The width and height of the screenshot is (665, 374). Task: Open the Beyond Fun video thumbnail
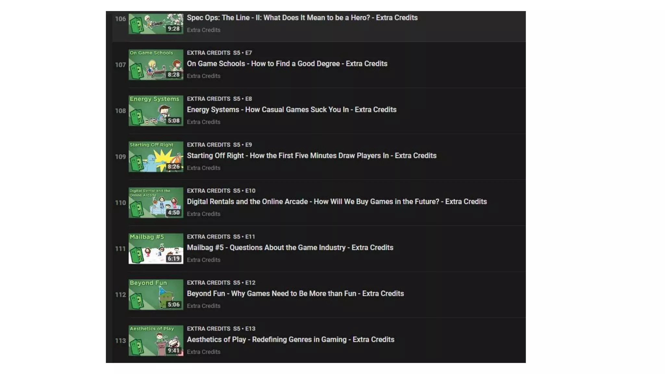(156, 294)
